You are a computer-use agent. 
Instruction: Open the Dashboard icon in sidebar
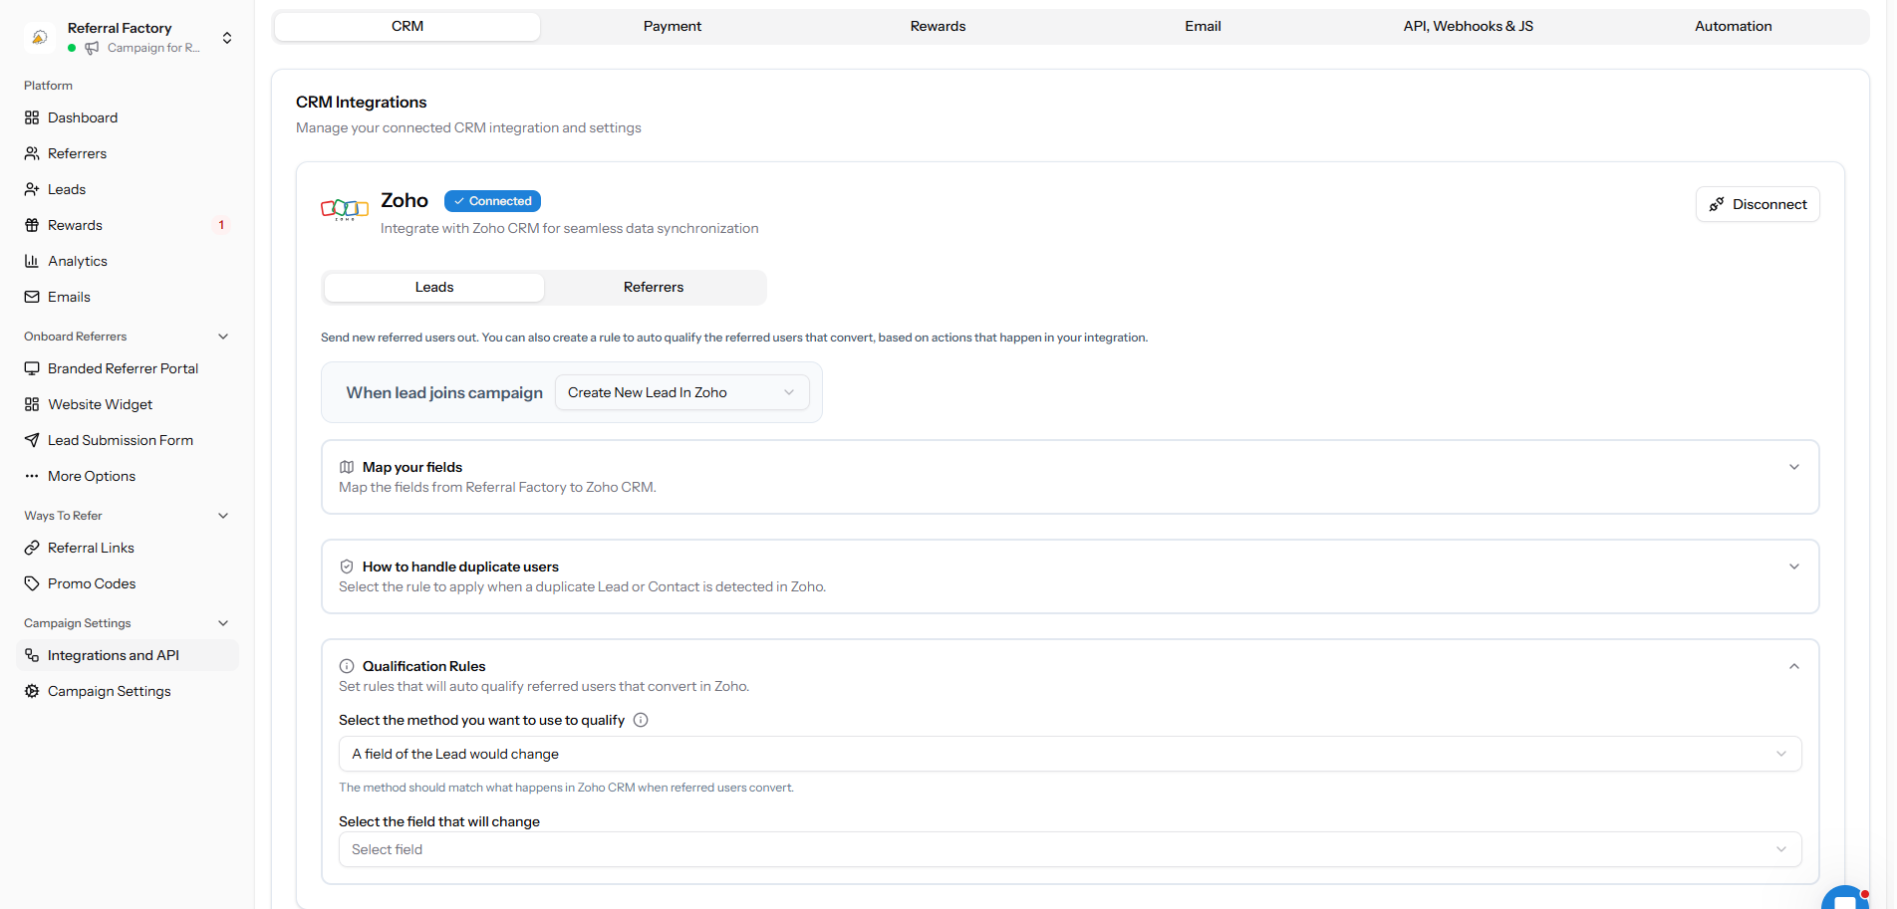coord(32,117)
